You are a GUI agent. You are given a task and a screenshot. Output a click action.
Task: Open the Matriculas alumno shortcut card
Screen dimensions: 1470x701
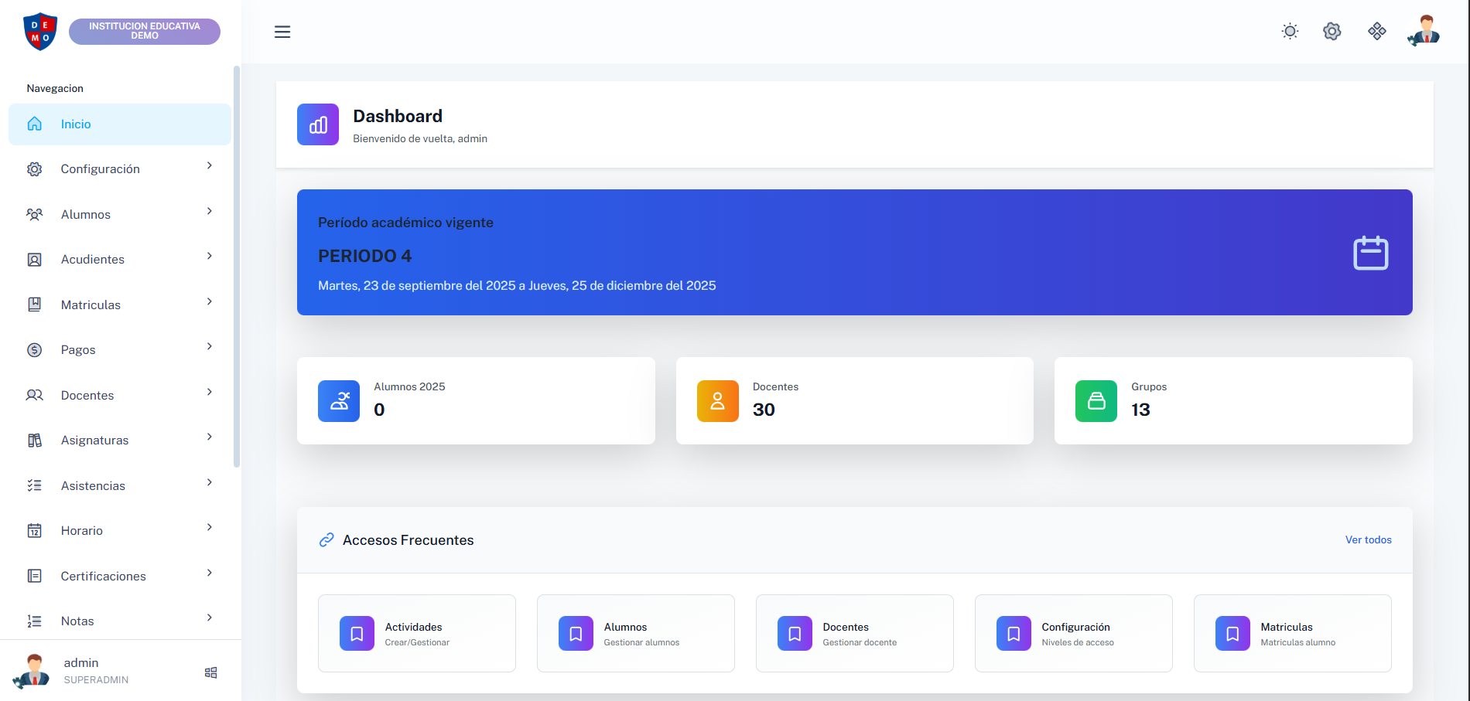pos(1292,634)
